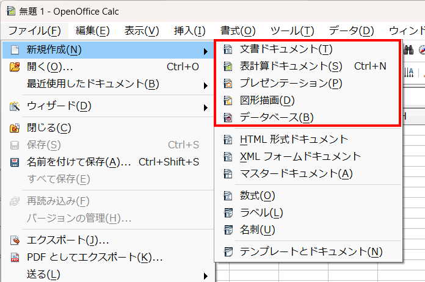Click the templates icon beside テンプレートとドキュメント
425x282 pixels.
[228, 251]
